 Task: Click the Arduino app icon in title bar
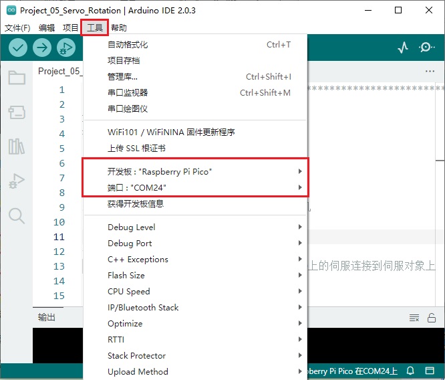coord(11,10)
